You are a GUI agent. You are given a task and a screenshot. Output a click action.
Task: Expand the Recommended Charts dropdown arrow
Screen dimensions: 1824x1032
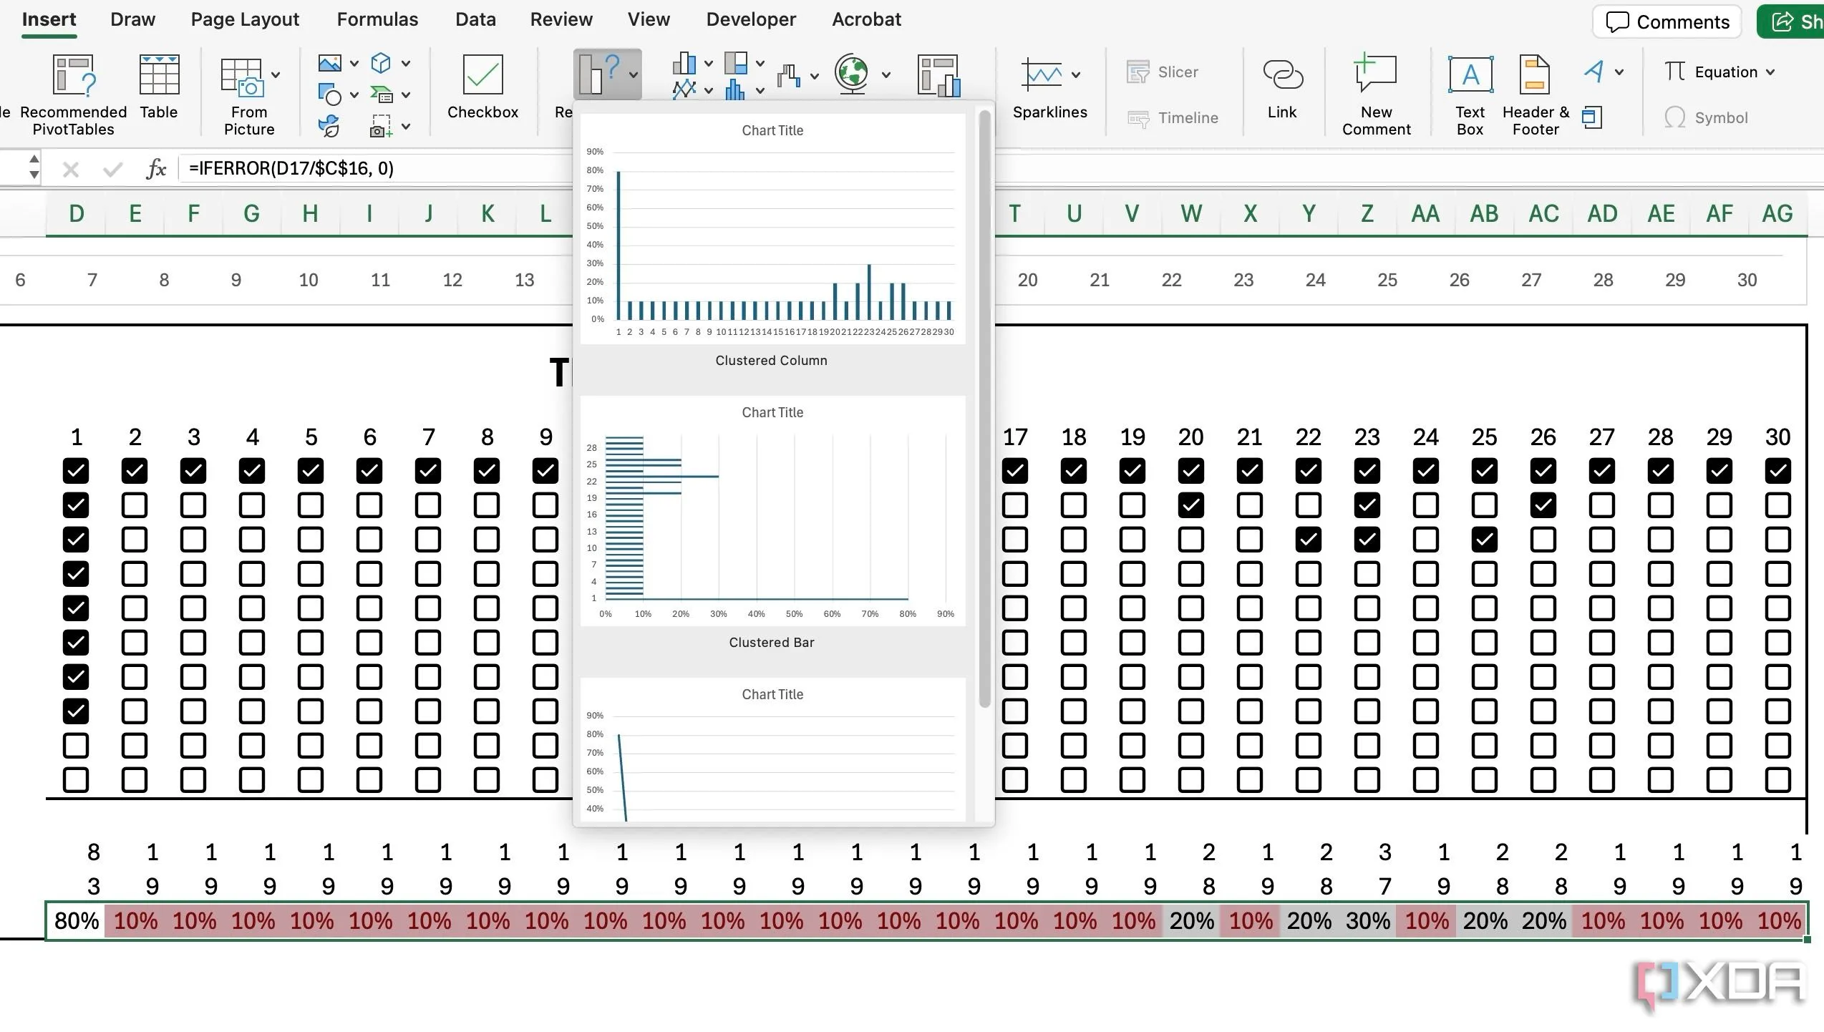(x=633, y=74)
